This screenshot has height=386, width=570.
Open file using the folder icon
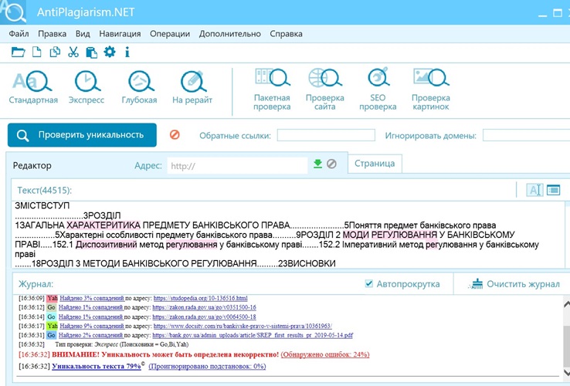coord(19,52)
